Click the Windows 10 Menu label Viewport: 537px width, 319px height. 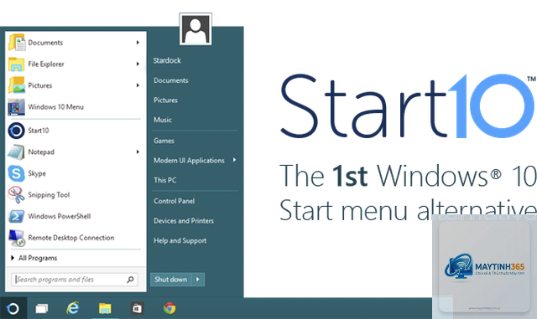tap(56, 107)
